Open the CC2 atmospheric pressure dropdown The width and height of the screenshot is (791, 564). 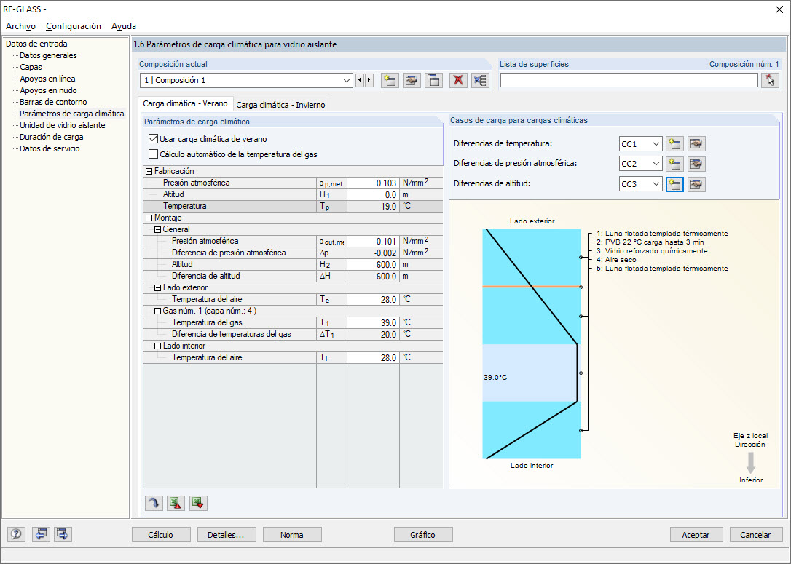point(656,164)
